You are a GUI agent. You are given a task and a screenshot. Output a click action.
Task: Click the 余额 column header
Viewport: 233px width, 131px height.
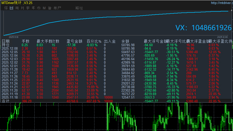pos(125,41)
